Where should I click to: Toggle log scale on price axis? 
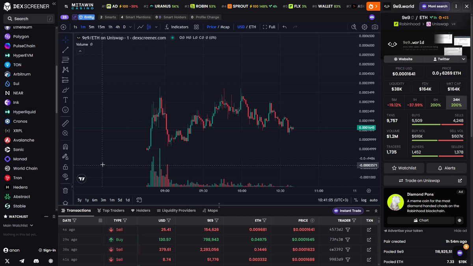click(363, 200)
